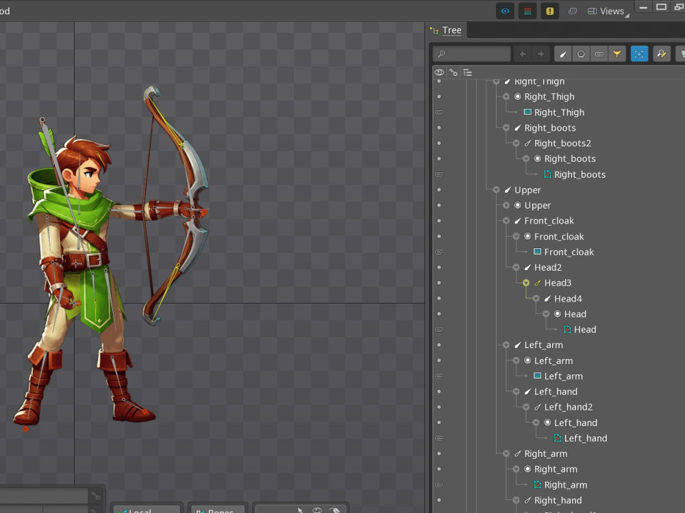This screenshot has height=513, width=685.
Task: Click the overlapping windows icon beside Views
Action: pos(572,12)
